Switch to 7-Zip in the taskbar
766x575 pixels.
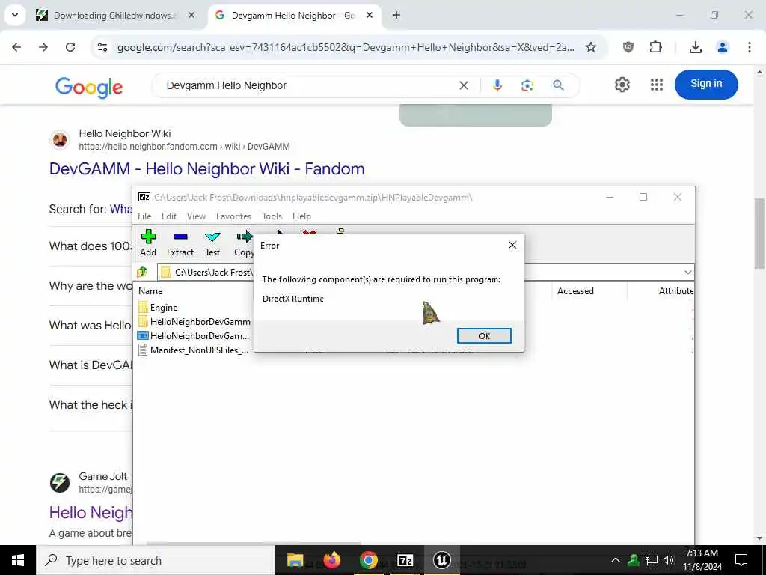coord(405,560)
